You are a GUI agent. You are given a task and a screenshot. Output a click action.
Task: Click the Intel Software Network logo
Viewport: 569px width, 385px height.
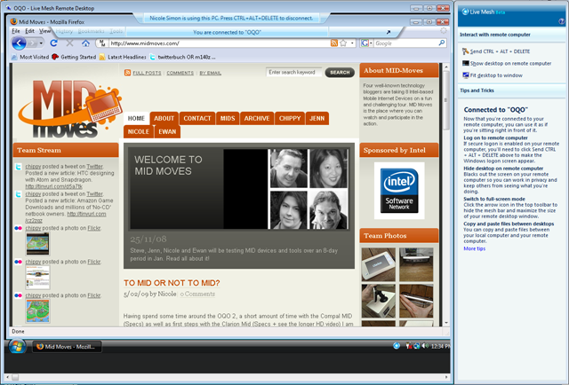click(399, 191)
